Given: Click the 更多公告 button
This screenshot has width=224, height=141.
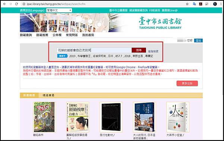Looking at the screenshot, I should (x=187, y=83).
